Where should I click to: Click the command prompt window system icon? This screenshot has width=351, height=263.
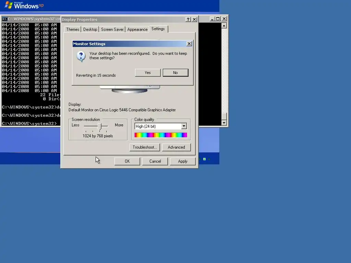click(x=4, y=19)
